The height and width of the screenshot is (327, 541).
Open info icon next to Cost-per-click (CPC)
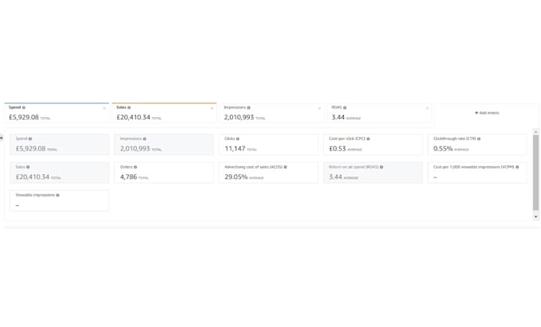point(368,138)
